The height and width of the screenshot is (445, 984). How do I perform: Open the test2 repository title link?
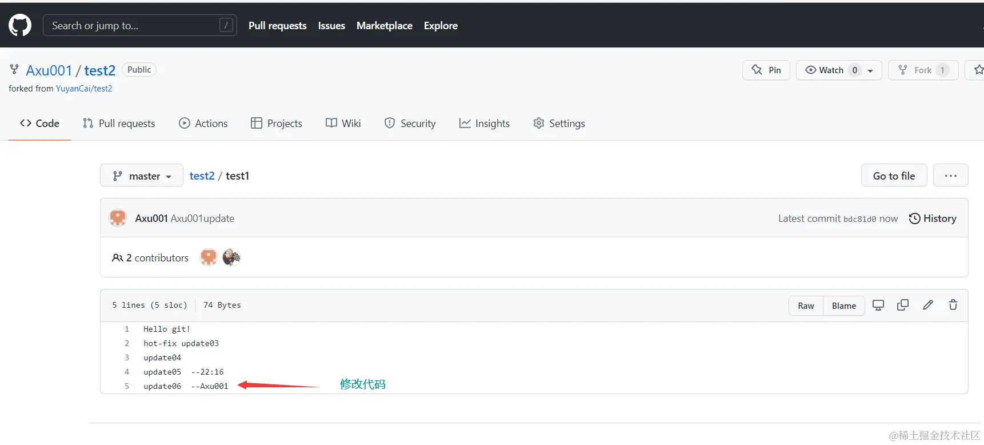100,70
